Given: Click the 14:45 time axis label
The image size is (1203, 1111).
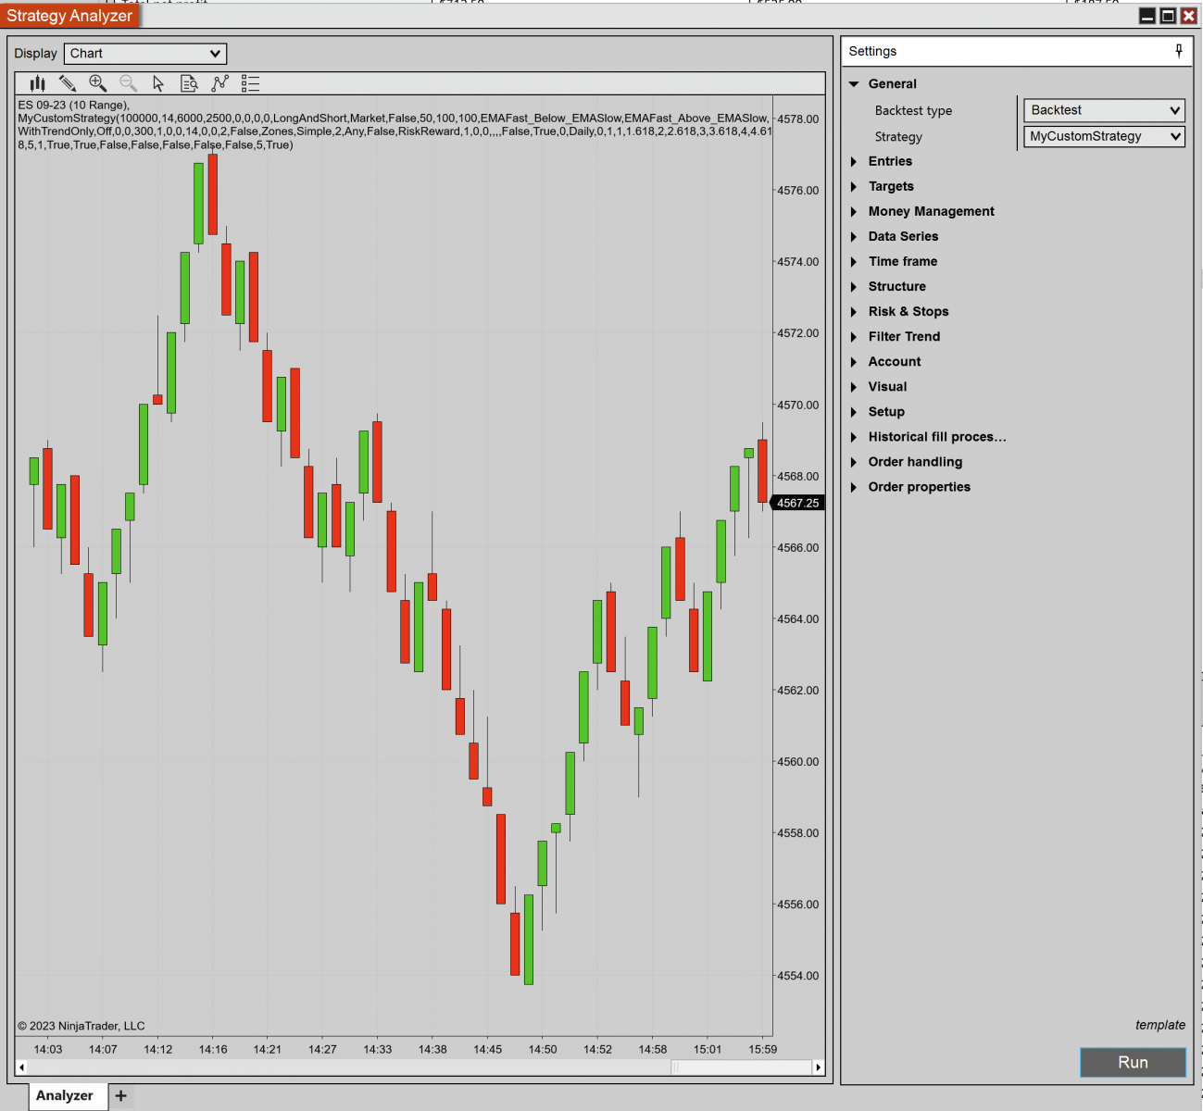Looking at the screenshot, I should pyautogui.click(x=488, y=1050).
